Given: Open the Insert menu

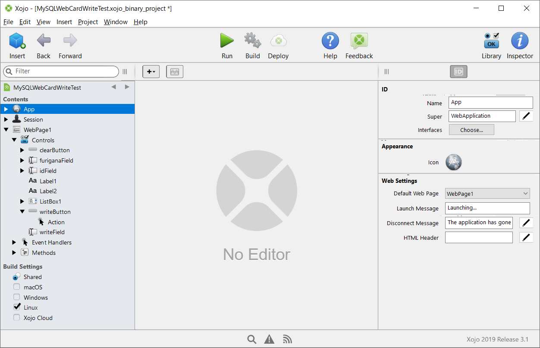Looking at the screenshot, I should 64,22.
